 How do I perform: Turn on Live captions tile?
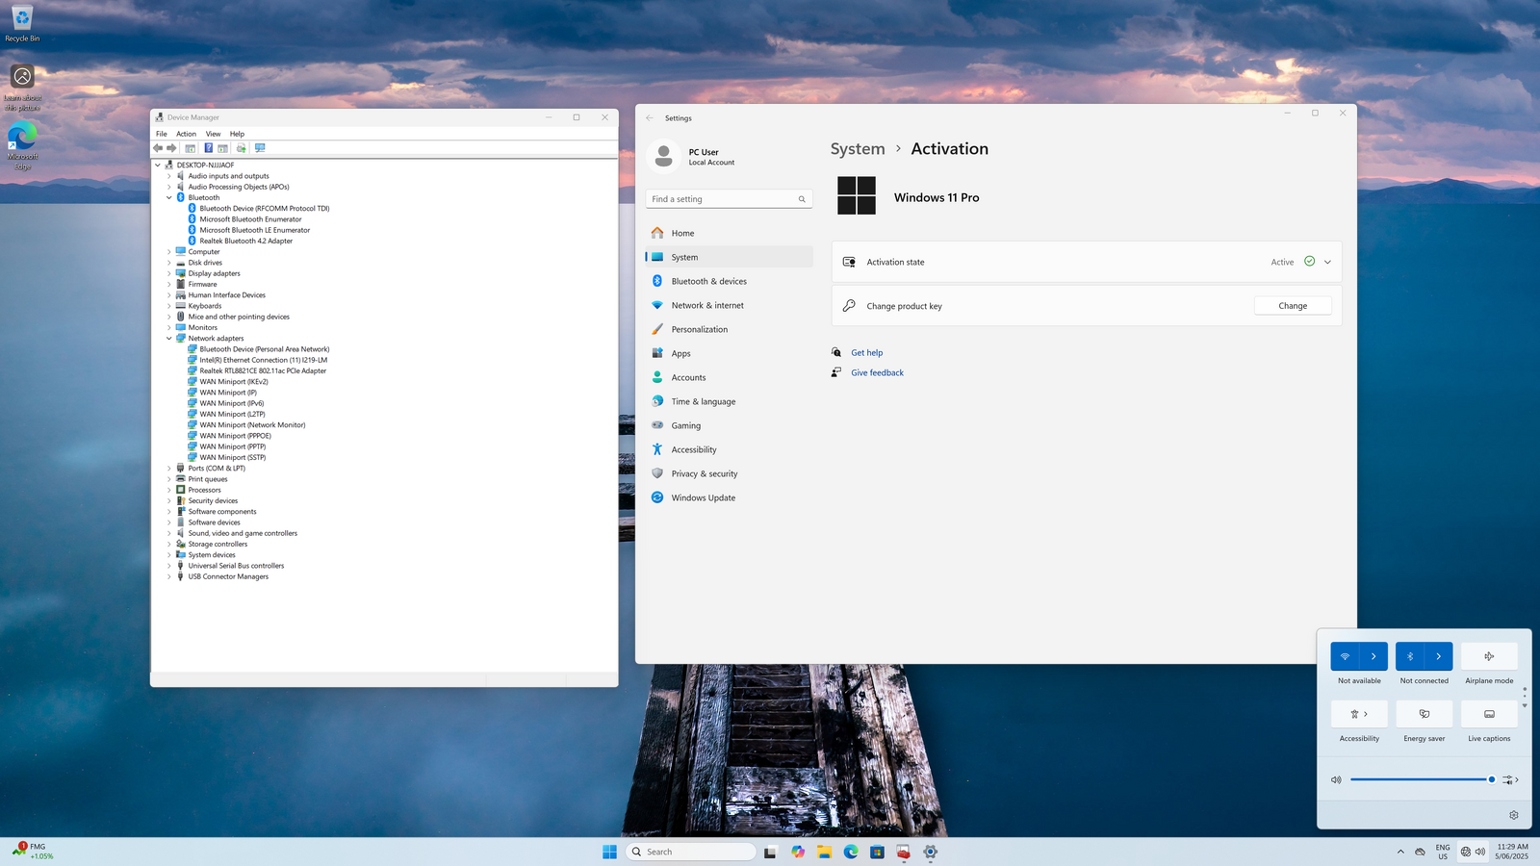(x=1489, y=714)
